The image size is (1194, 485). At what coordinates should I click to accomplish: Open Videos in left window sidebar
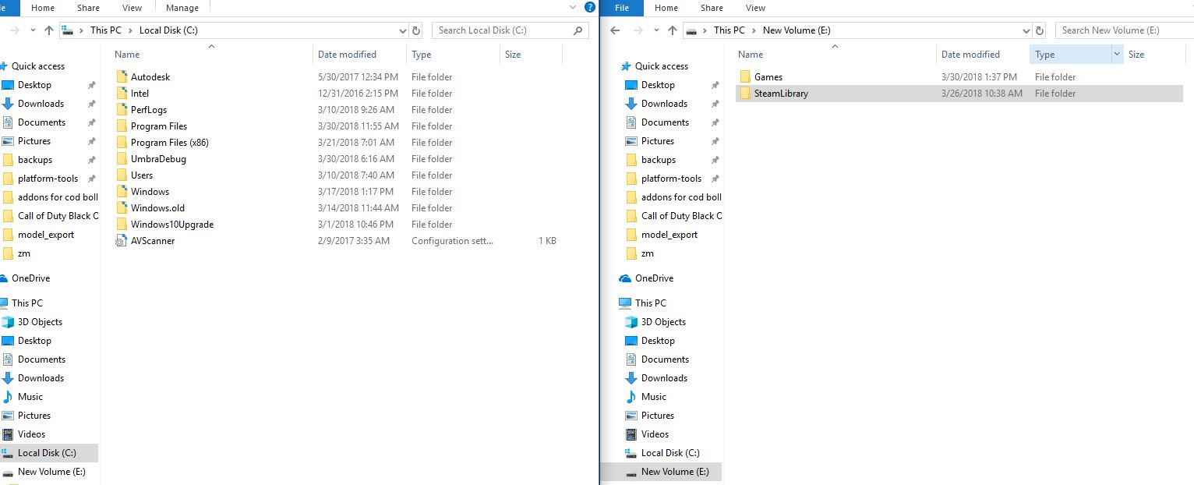click(31, 434)
